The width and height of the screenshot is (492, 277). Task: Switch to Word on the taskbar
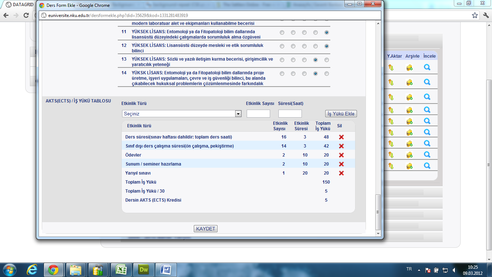click(x=166, y=270)
